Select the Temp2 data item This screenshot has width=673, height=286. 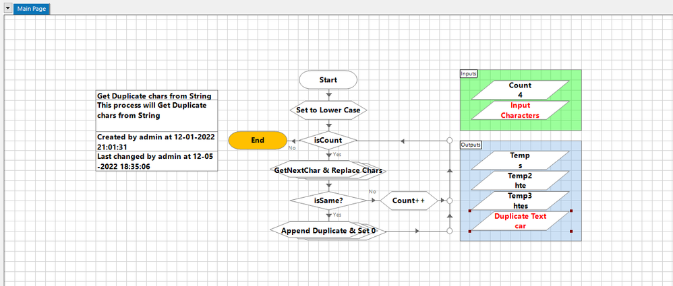520,180
